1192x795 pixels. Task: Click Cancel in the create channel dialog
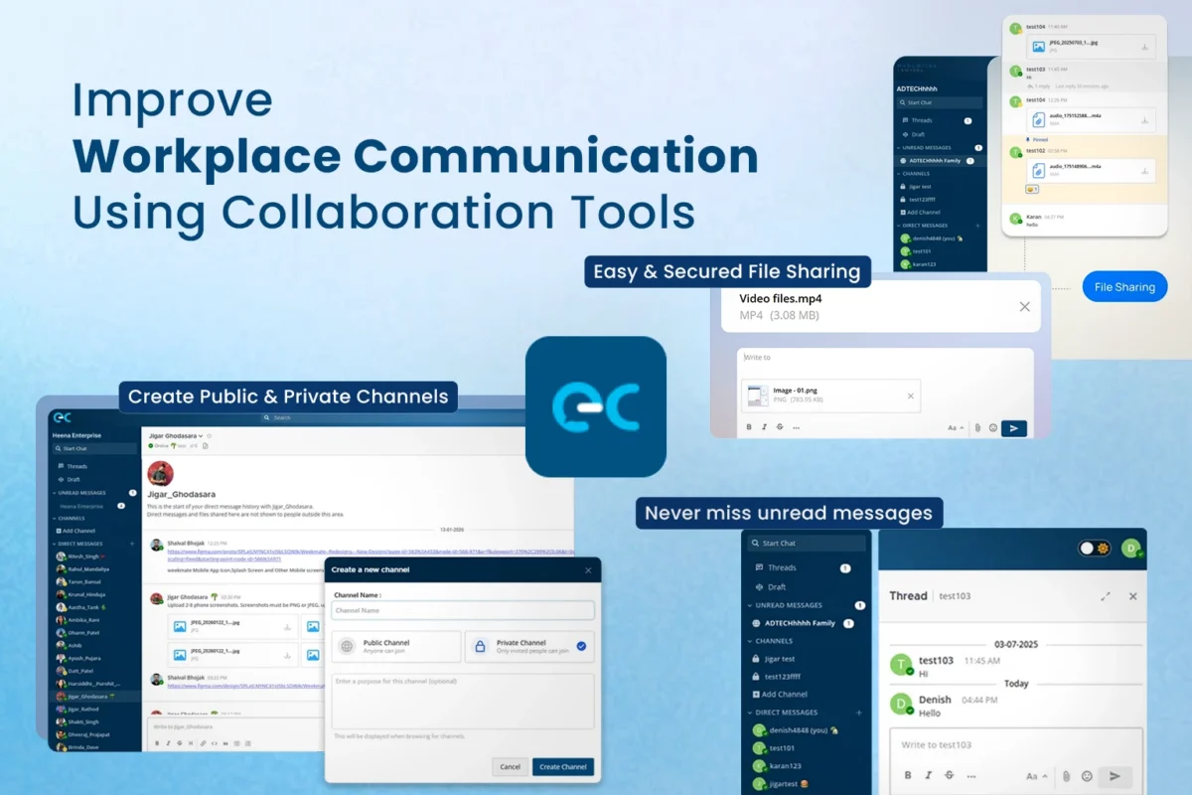pyautogui.click(x=510, y=766)
